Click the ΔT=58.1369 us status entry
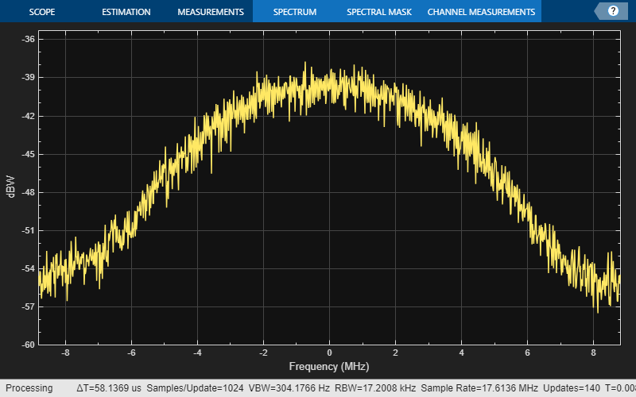The image size is (636, 397). click(109, 388)
